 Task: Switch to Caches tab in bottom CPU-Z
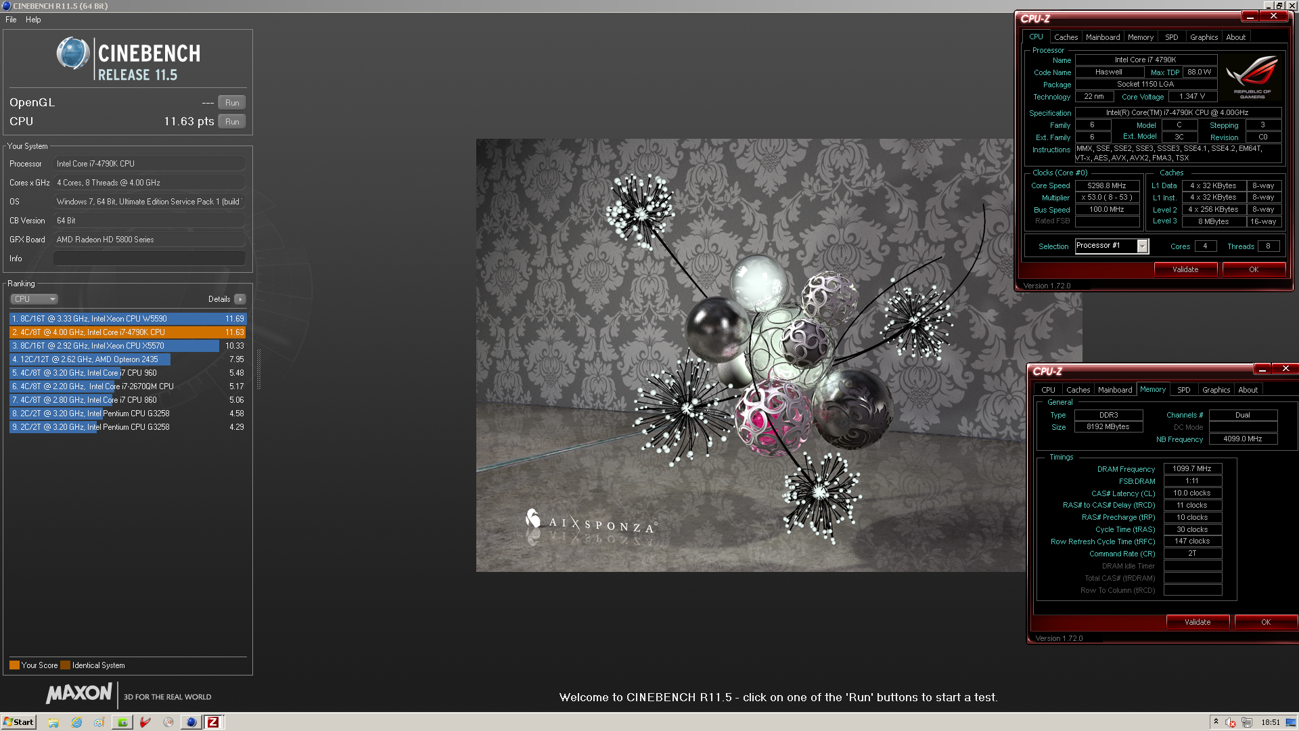(1078, 390)
